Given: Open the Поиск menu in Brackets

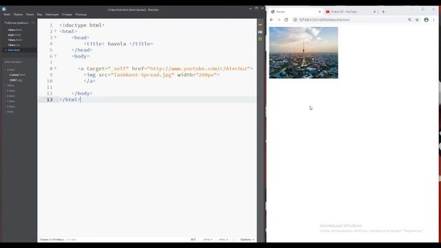Looking at the screenshot, I should pos(30,14).
